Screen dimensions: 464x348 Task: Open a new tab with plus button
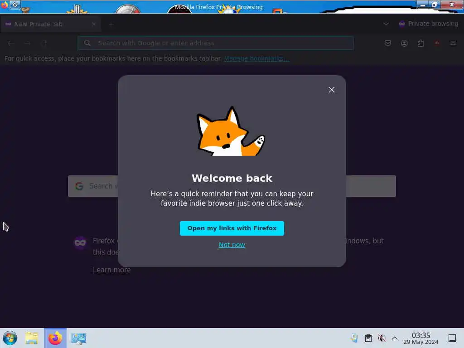tap(111, 24)
